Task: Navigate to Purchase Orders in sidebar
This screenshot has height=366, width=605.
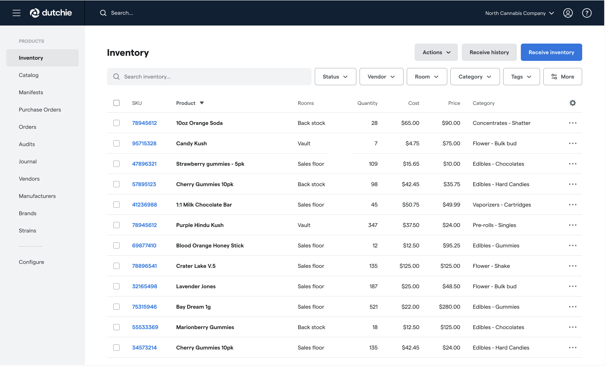Action: 40,110
